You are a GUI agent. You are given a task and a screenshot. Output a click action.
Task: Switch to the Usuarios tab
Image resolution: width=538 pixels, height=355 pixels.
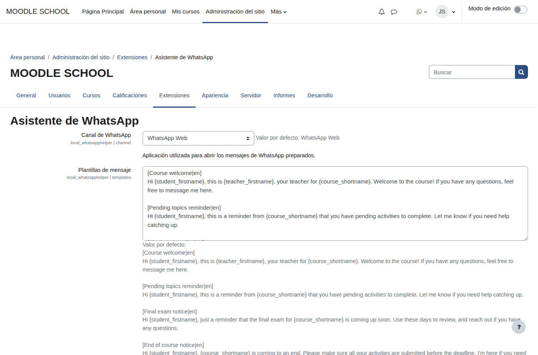59,95
